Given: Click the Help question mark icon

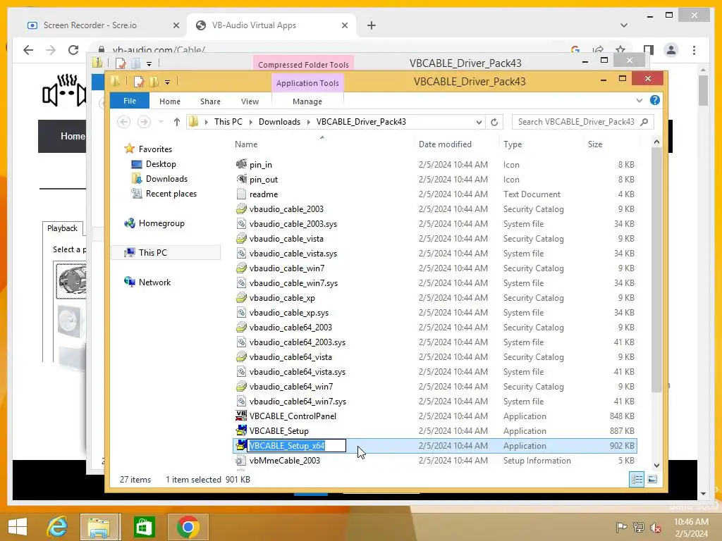Looking at the screenshot, I should [654, 100].
